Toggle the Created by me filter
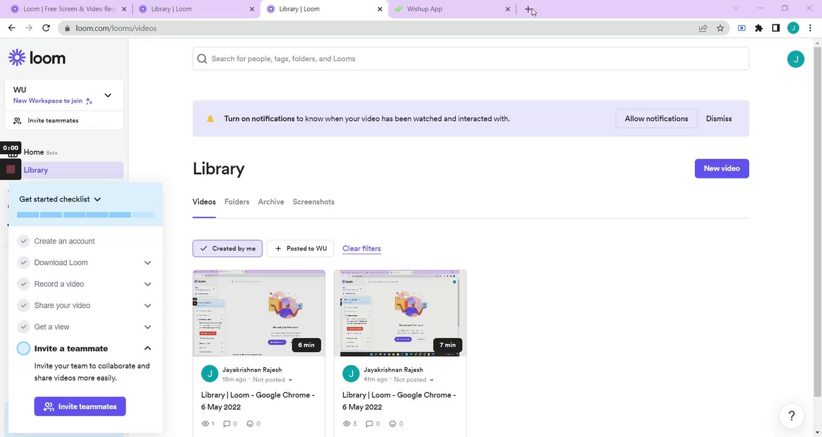 [227, 248]
